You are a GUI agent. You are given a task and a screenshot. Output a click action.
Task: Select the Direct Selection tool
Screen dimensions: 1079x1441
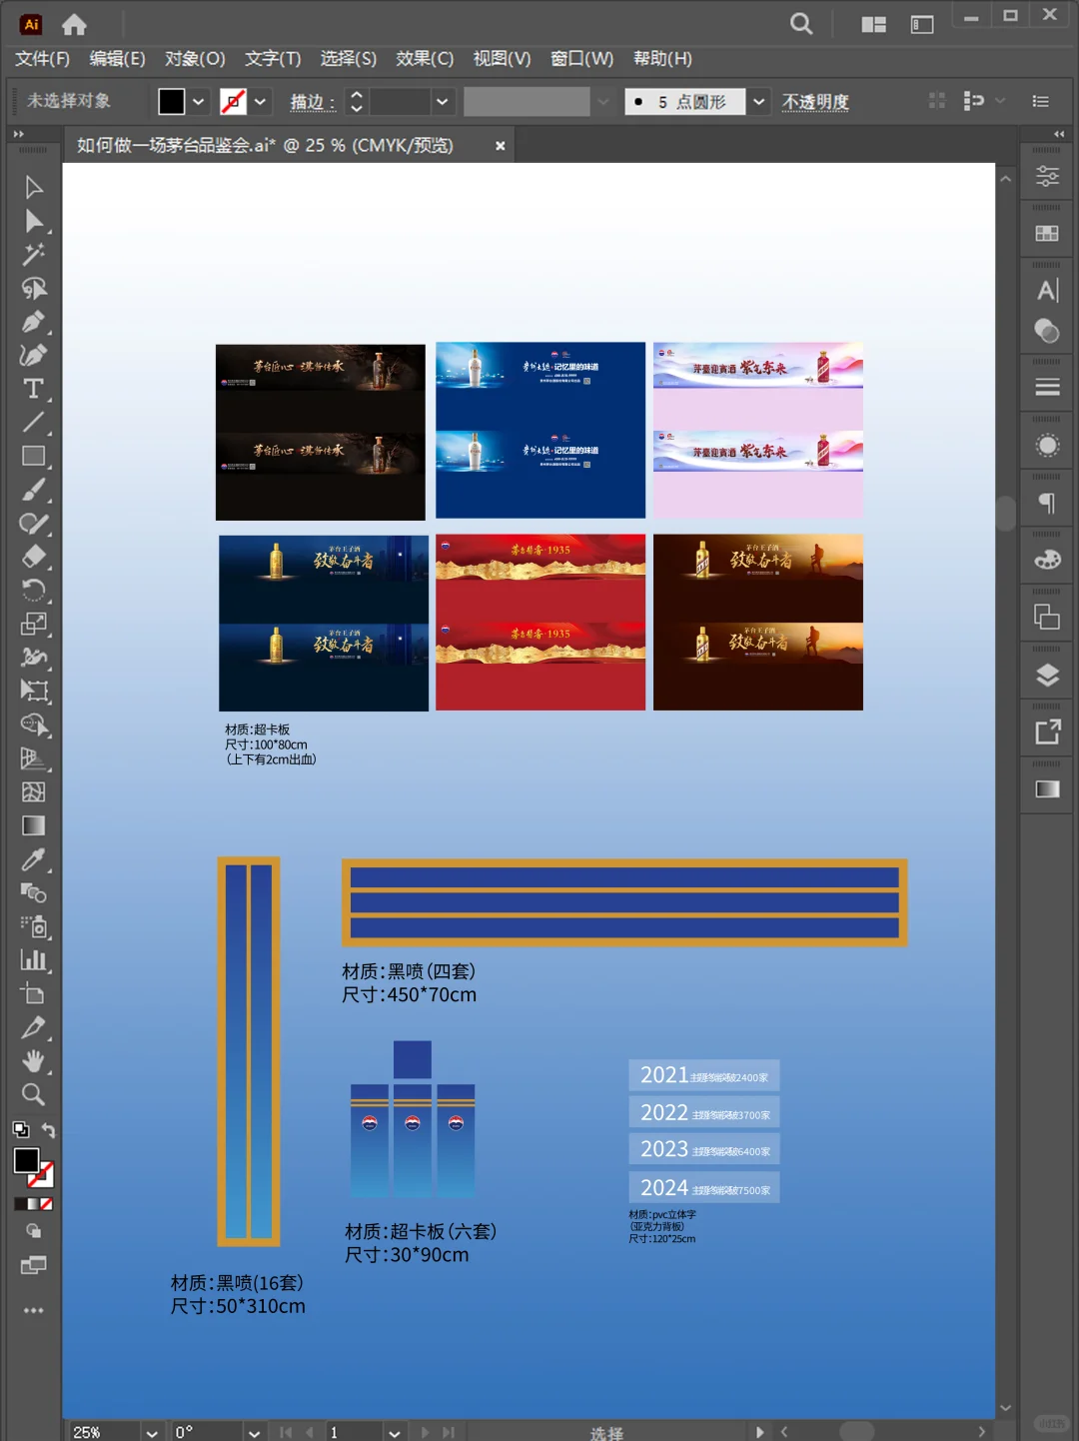[x=34, y=221]
